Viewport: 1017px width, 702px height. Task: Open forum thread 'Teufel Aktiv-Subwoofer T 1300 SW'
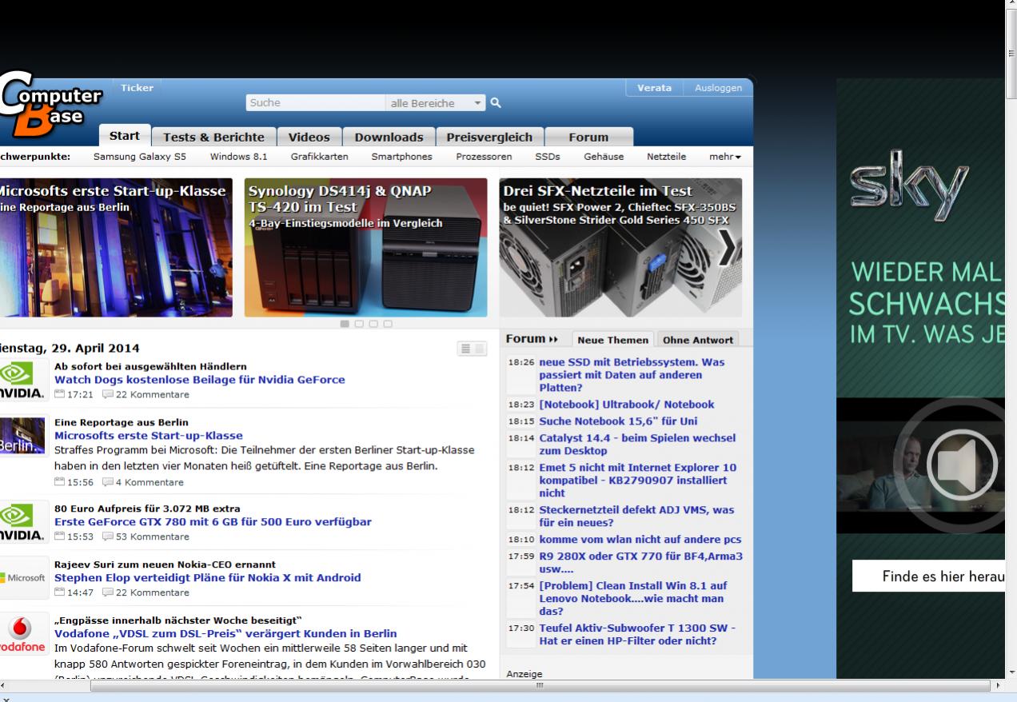point(637,634)
